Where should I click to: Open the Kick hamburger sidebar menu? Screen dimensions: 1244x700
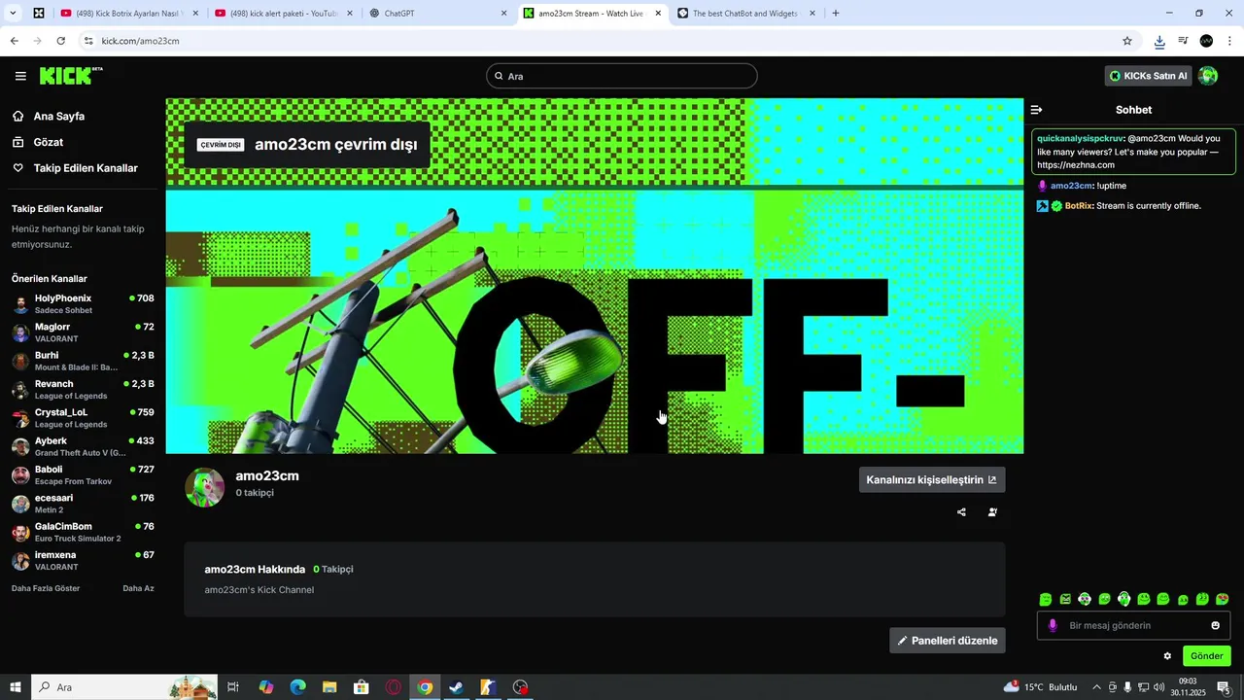pyautogui.click(x=20, y=76)
